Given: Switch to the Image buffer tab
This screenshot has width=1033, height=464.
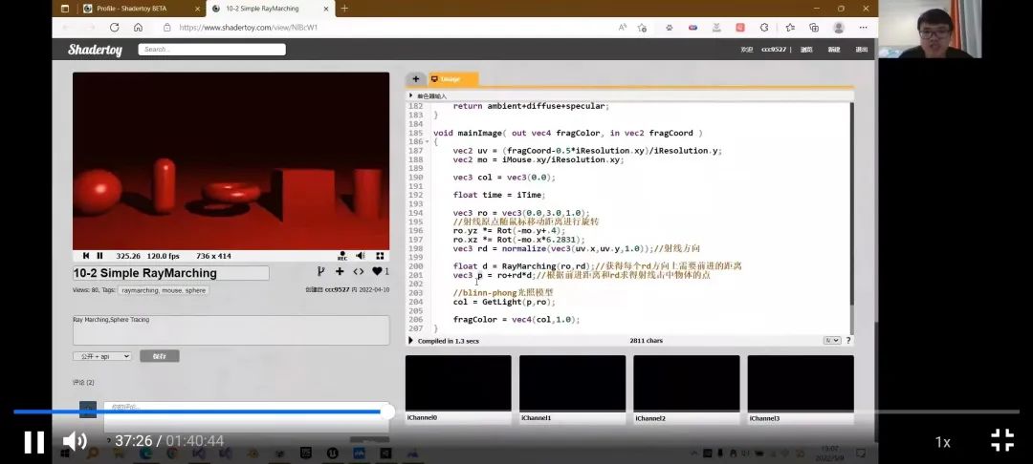Looking at the screenshot, I should 451,79.
